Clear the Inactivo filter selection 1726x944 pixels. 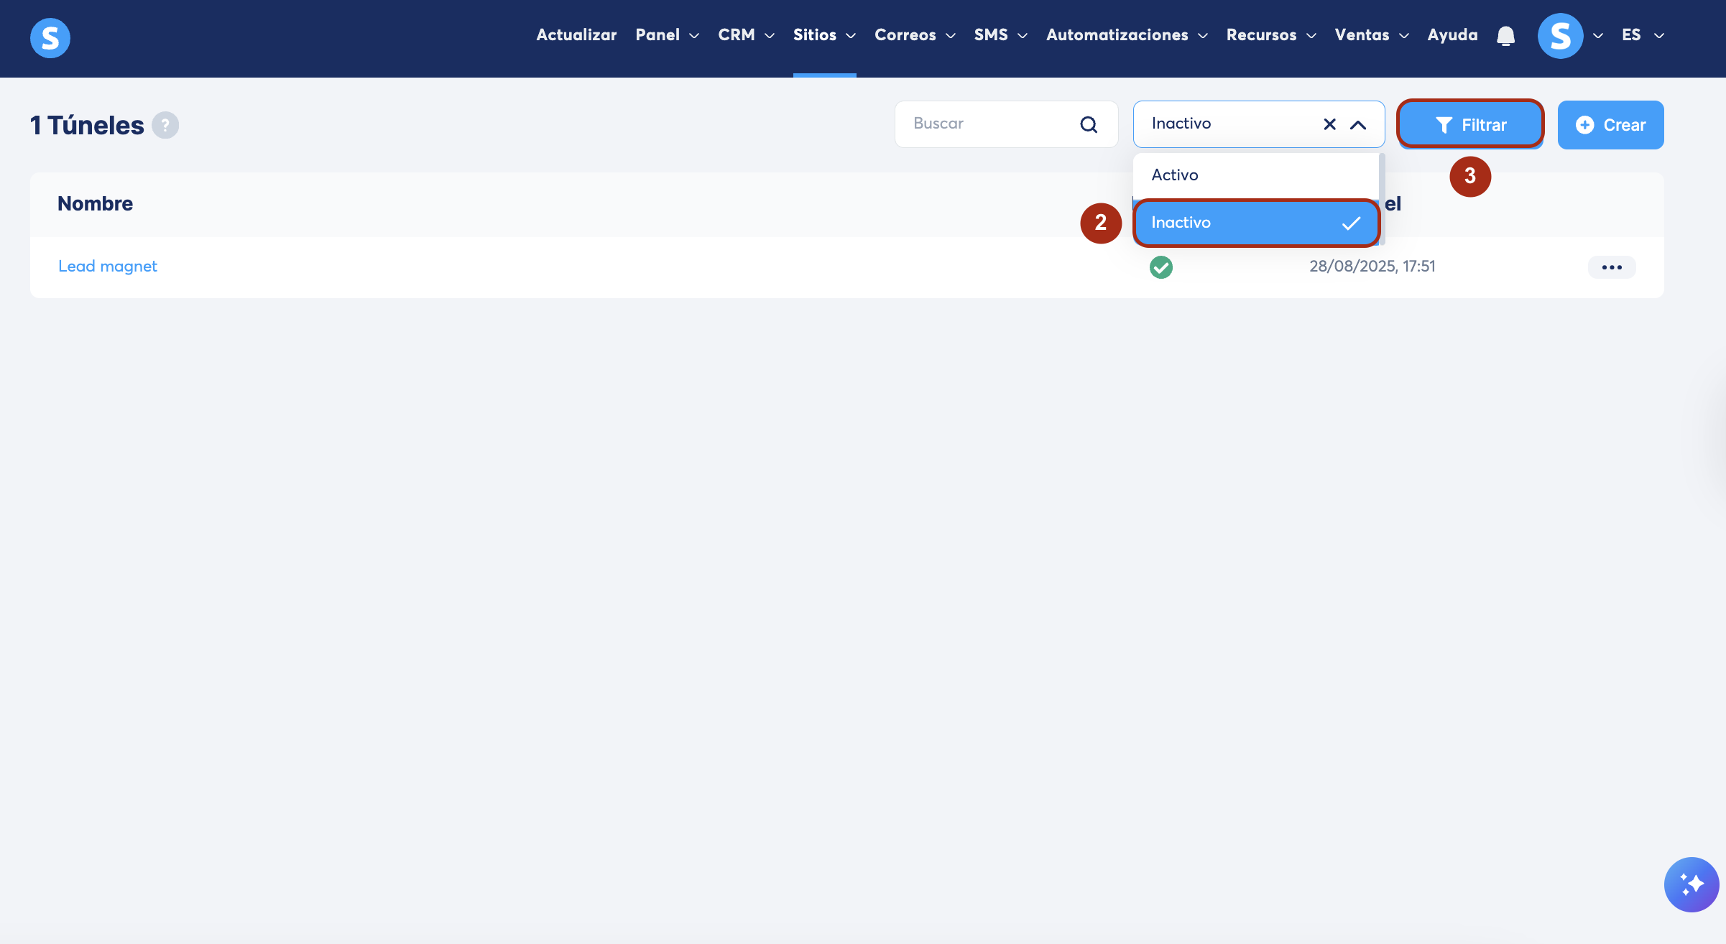pyautogui.click(x=1329, y=124)
